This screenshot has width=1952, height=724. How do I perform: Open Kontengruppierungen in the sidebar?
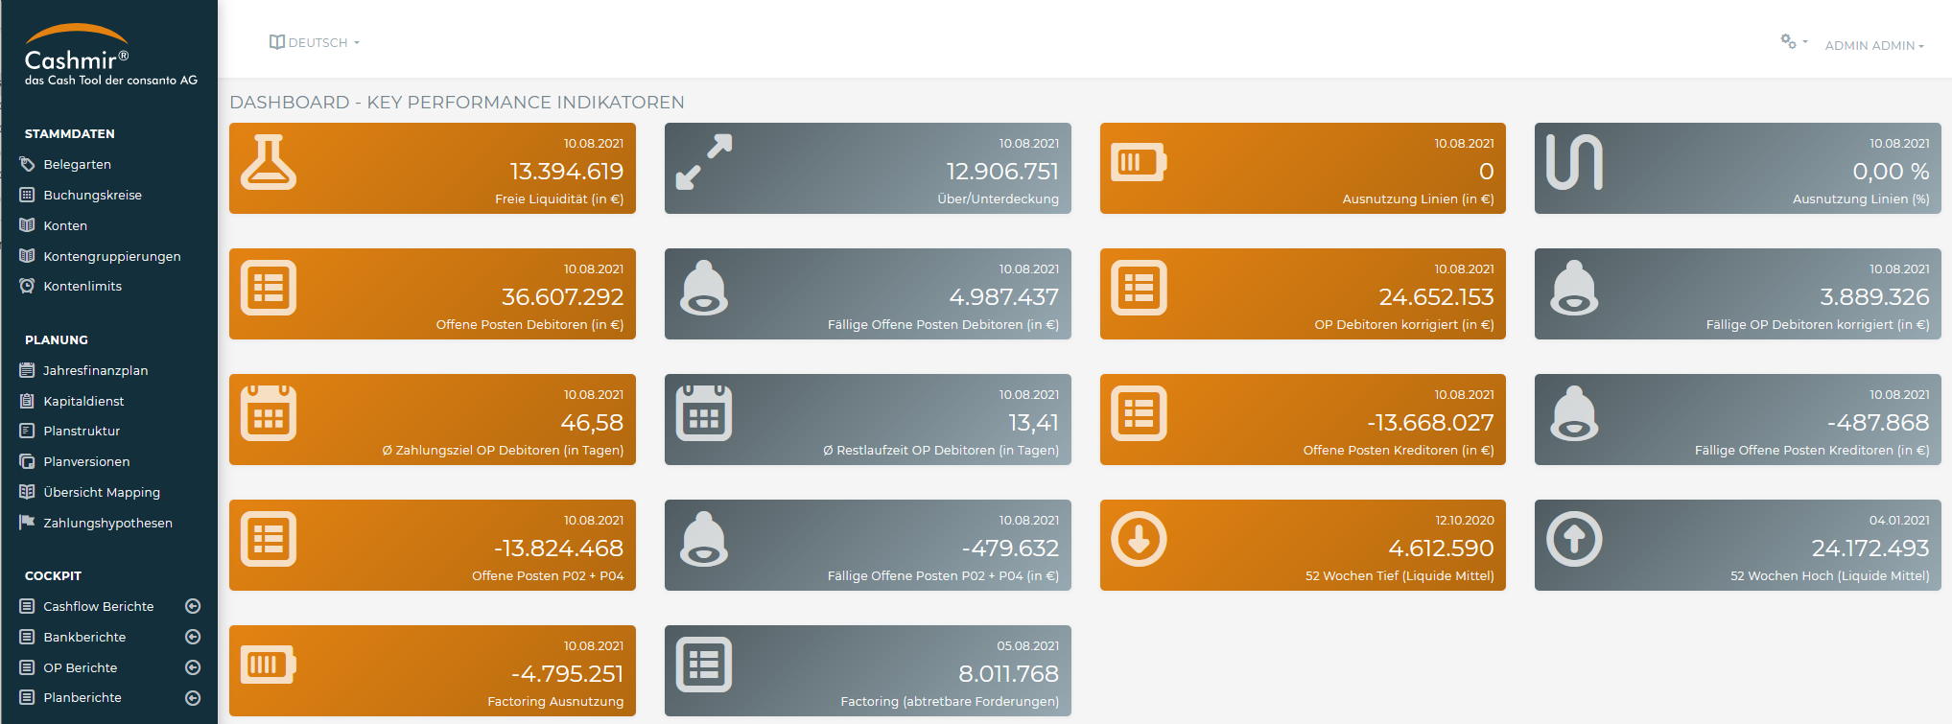point(112,256)
